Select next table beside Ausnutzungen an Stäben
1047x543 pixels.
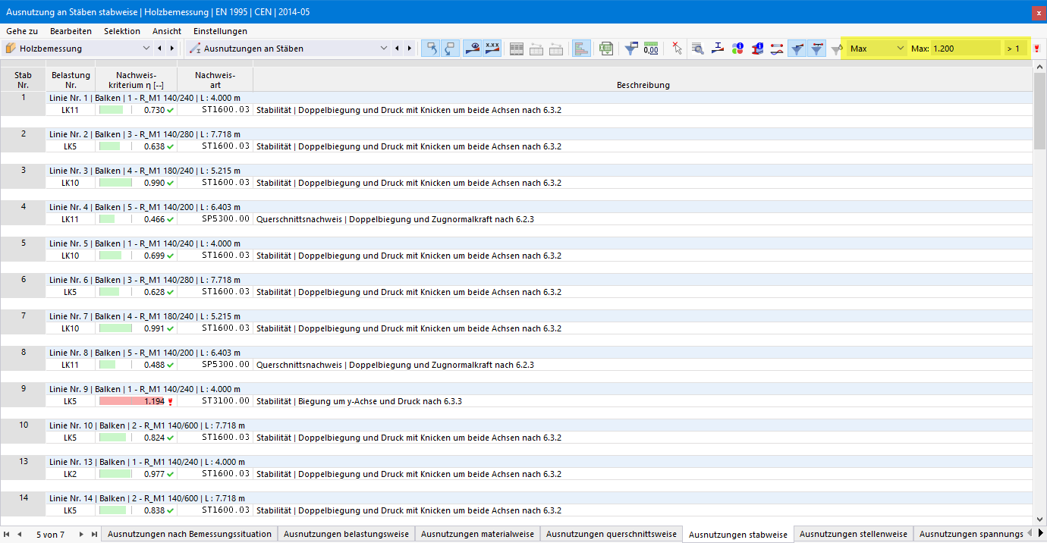point(410,49)
